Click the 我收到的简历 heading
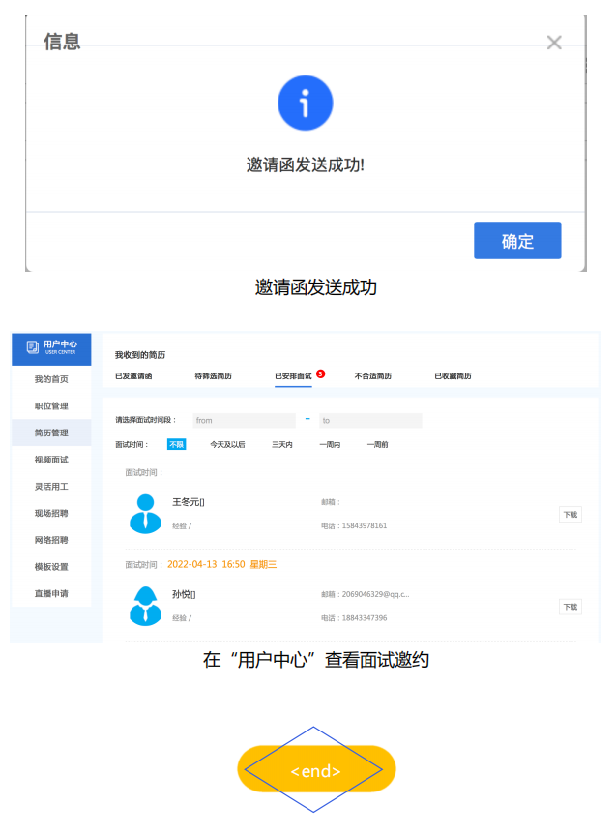 coord(140,354)
